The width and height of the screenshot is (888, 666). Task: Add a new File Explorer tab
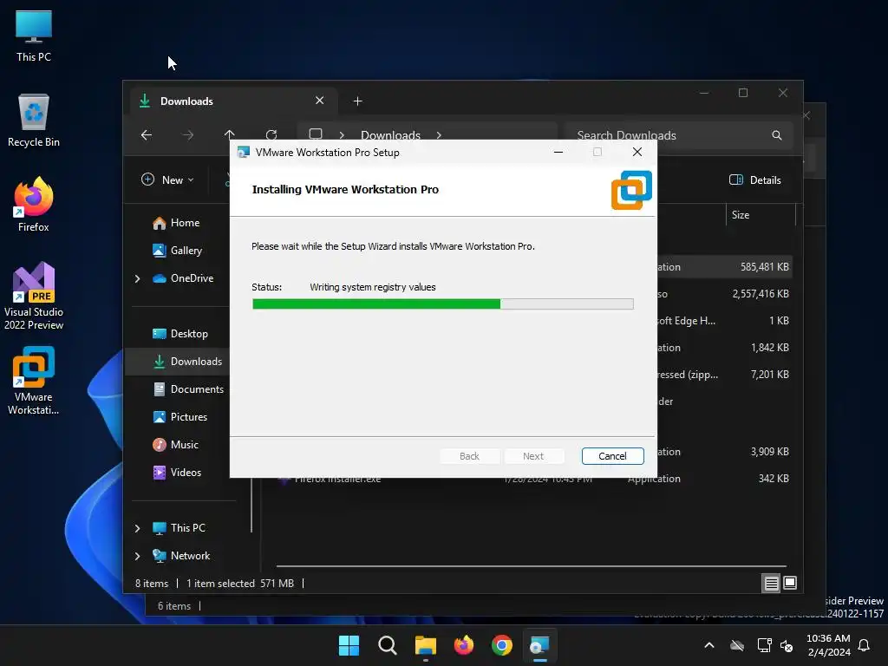[x=357, y=101]
